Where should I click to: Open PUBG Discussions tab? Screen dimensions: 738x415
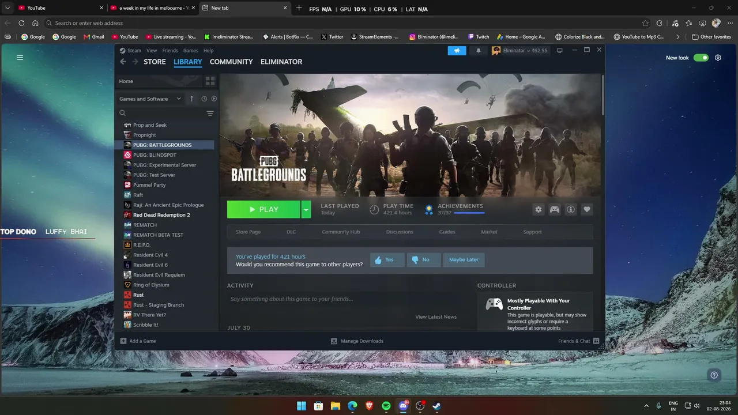point(400,232)
